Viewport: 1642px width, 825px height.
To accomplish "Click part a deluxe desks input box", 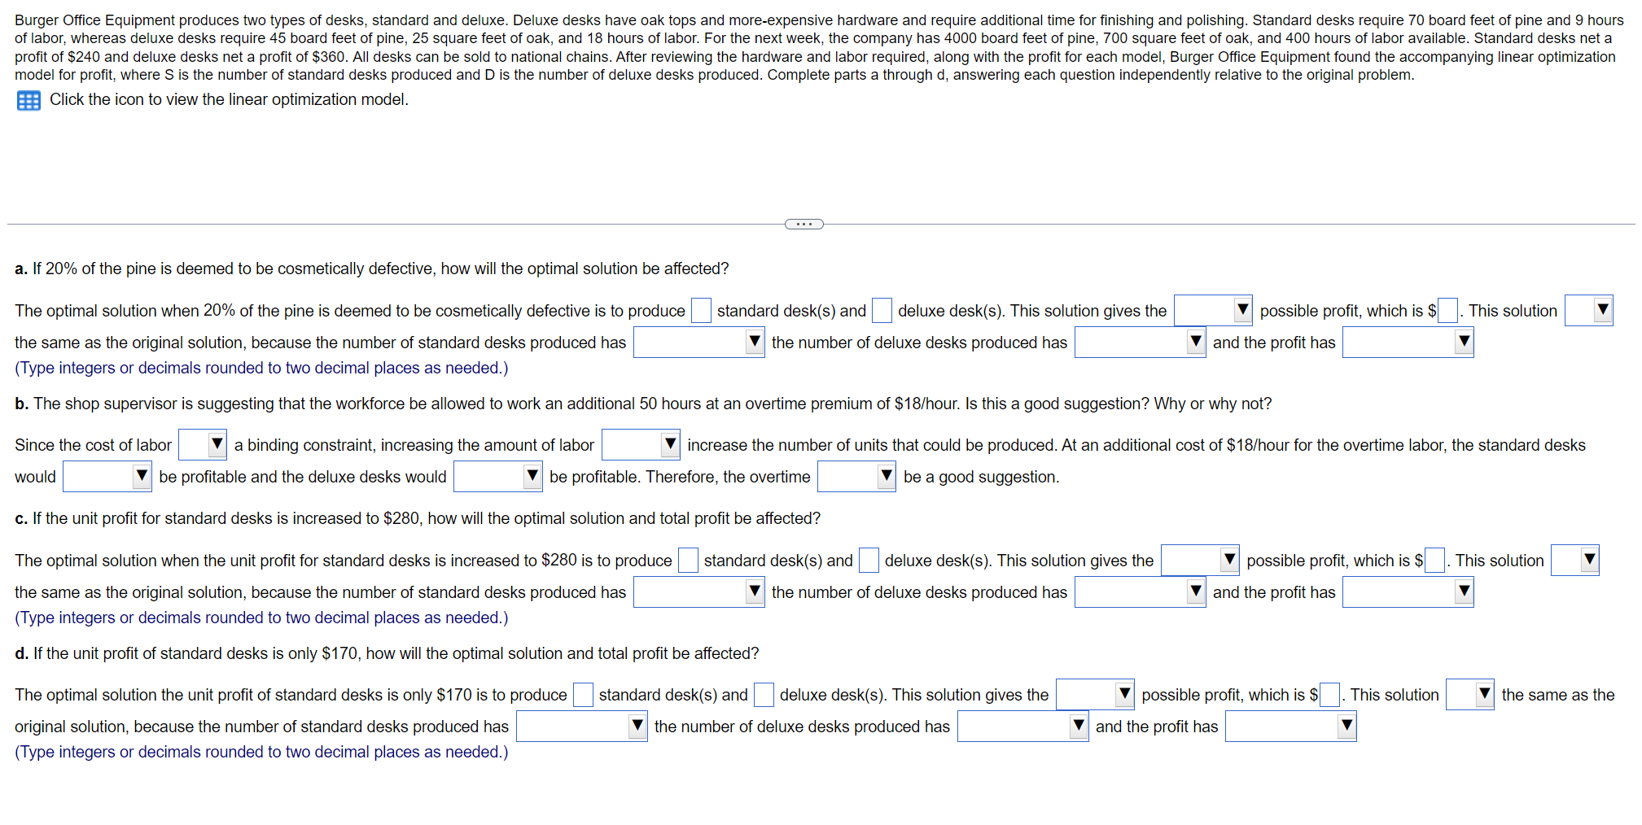I will [882, 311].
